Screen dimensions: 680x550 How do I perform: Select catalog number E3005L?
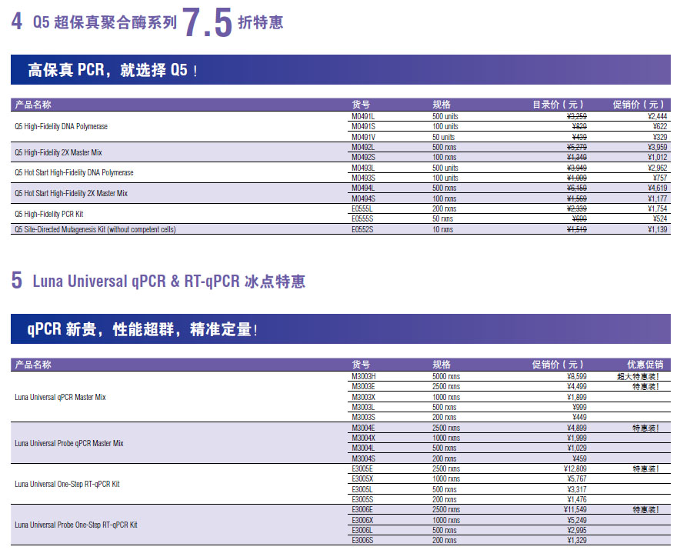362,490
